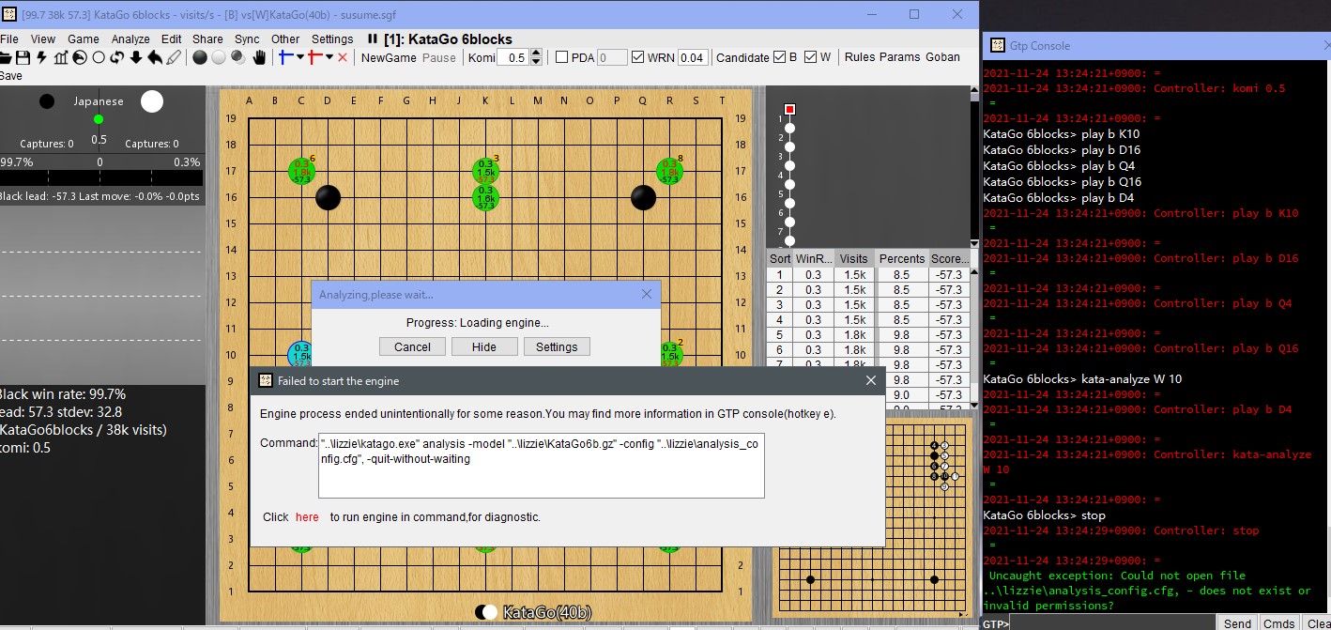Click the black stone at Q16

tap(643, 197)
